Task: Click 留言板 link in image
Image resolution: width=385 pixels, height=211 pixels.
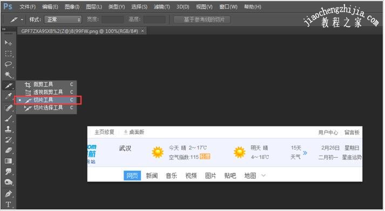Action: (x=352, y=132)
